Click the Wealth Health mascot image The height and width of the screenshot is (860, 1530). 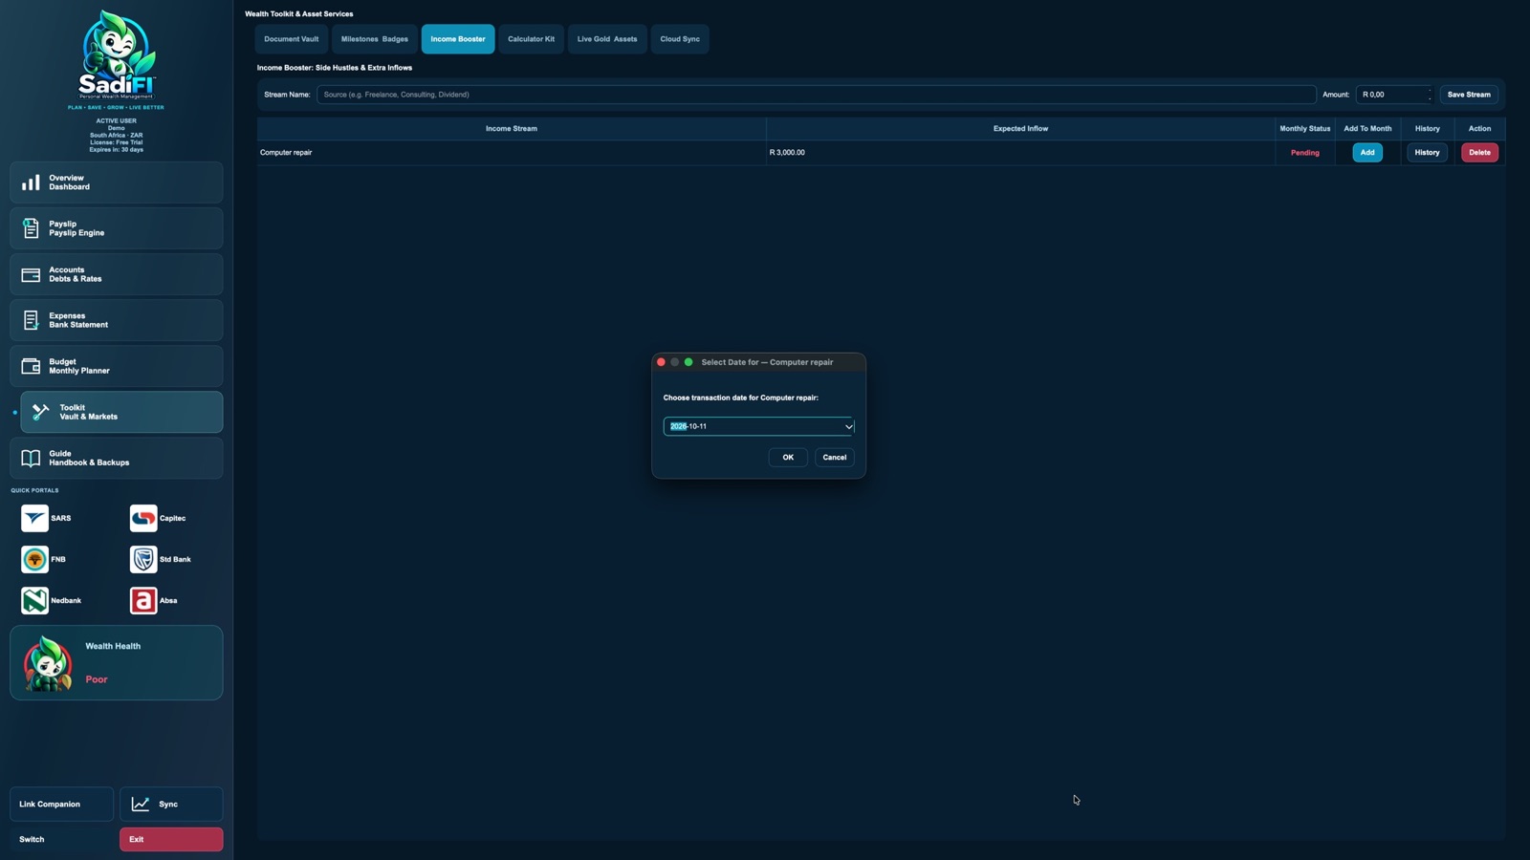pos(48,663)
